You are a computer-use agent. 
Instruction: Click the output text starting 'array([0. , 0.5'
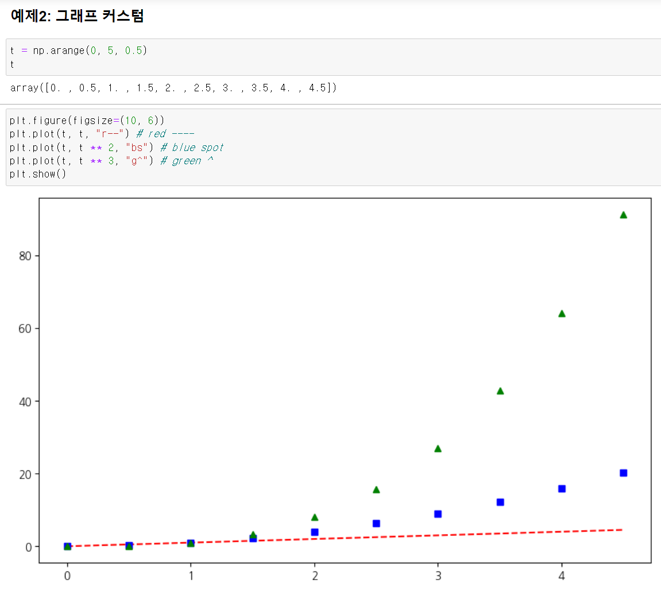point(173,88)
